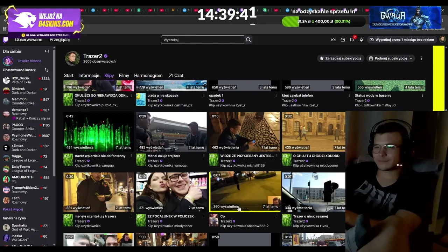Image resolution: width=448 pixels, height=252 pixels.
Task: Open options for menele szantażują trazera clip
Action: [x=131, y=216]
